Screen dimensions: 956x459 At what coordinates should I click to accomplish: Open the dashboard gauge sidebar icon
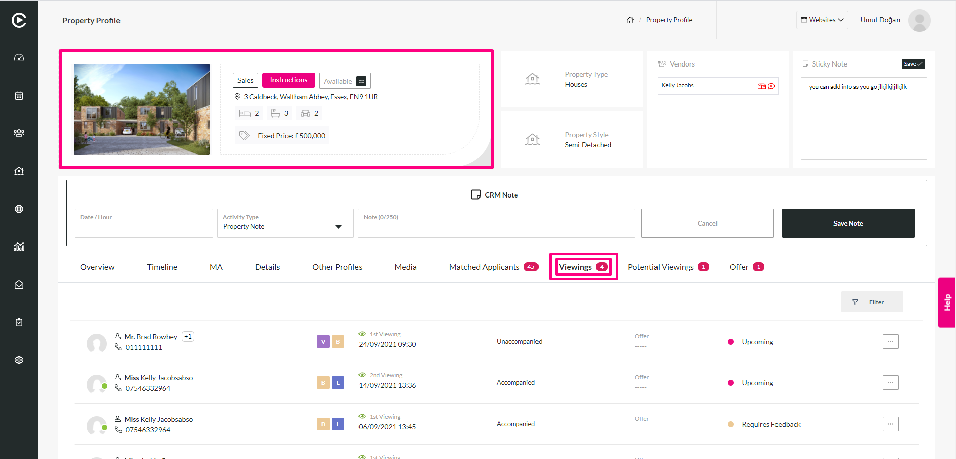coord(19,58)
